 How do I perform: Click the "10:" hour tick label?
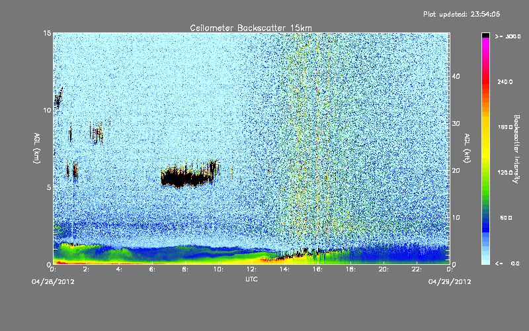coord(218,269)
